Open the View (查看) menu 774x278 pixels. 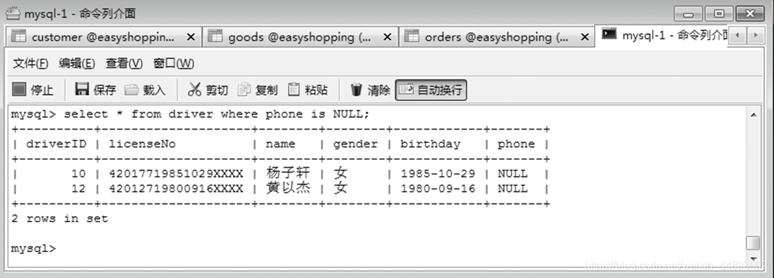[x=124, y=64]
